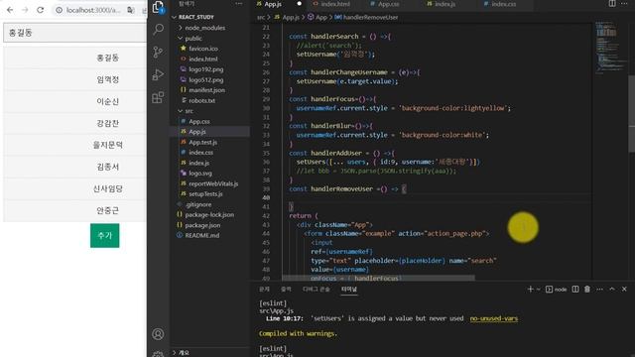
Task: Kill terminal with trash icon
Action: point(587,289)
